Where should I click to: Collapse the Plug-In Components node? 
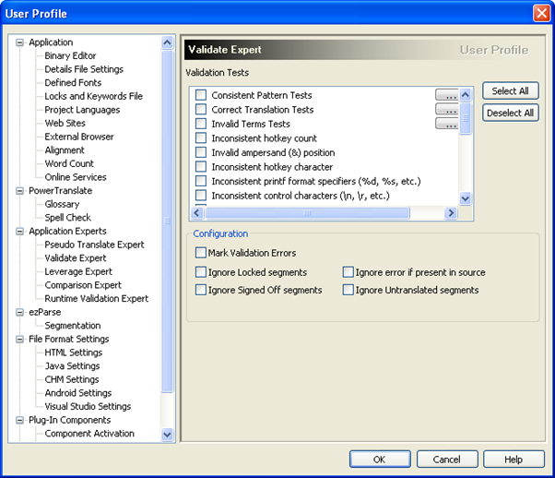pyautogui.click(x=20, y=420)
